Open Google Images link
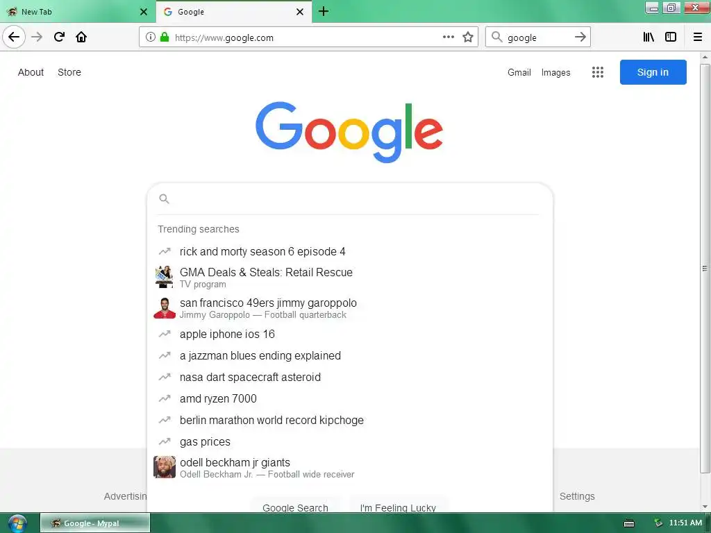711x533 pixels. coord(556,72)
